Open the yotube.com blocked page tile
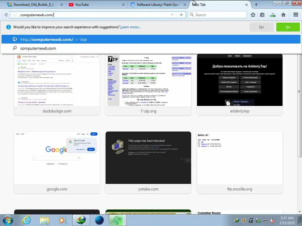Screen dimensions: 302x226 tap(148, 162)
